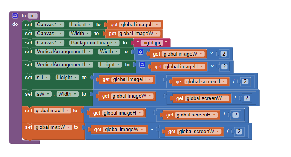Open global imageH dropdown in the maxH row
Image resolution: width=291 pixels, height=157 pixels.
123,113
